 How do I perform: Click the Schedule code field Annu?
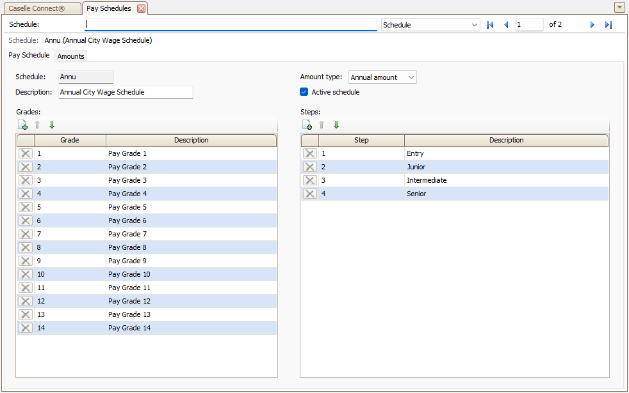pyautogui.click(x=86, y=77)
